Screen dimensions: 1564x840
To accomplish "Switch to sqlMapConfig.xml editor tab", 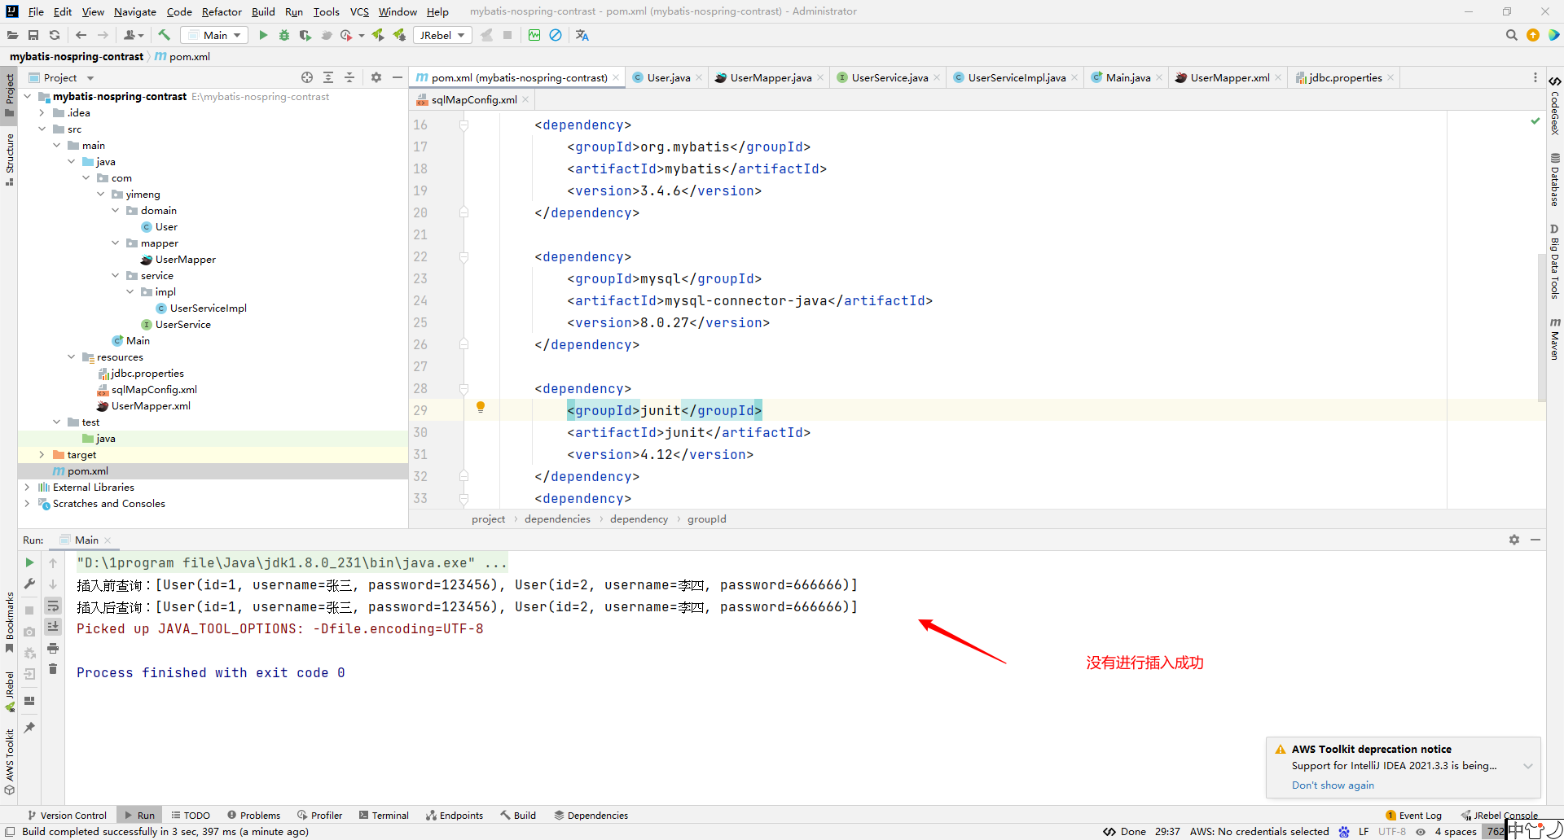I will pyautogui.click(x=473, y=99).
